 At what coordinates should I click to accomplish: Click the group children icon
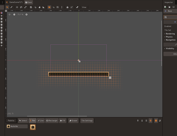click(72, 7)
